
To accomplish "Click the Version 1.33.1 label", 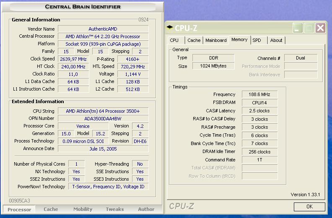I will coord(305,195).
